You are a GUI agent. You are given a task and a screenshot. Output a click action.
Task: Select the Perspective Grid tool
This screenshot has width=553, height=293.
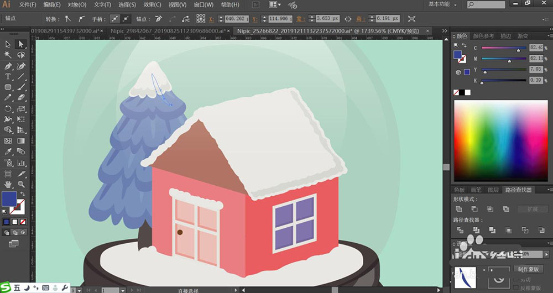pyautogui.click(x=21, y=130)
